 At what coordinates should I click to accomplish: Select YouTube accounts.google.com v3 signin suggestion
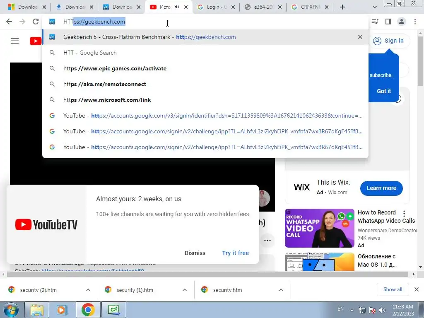click(205, 116)
